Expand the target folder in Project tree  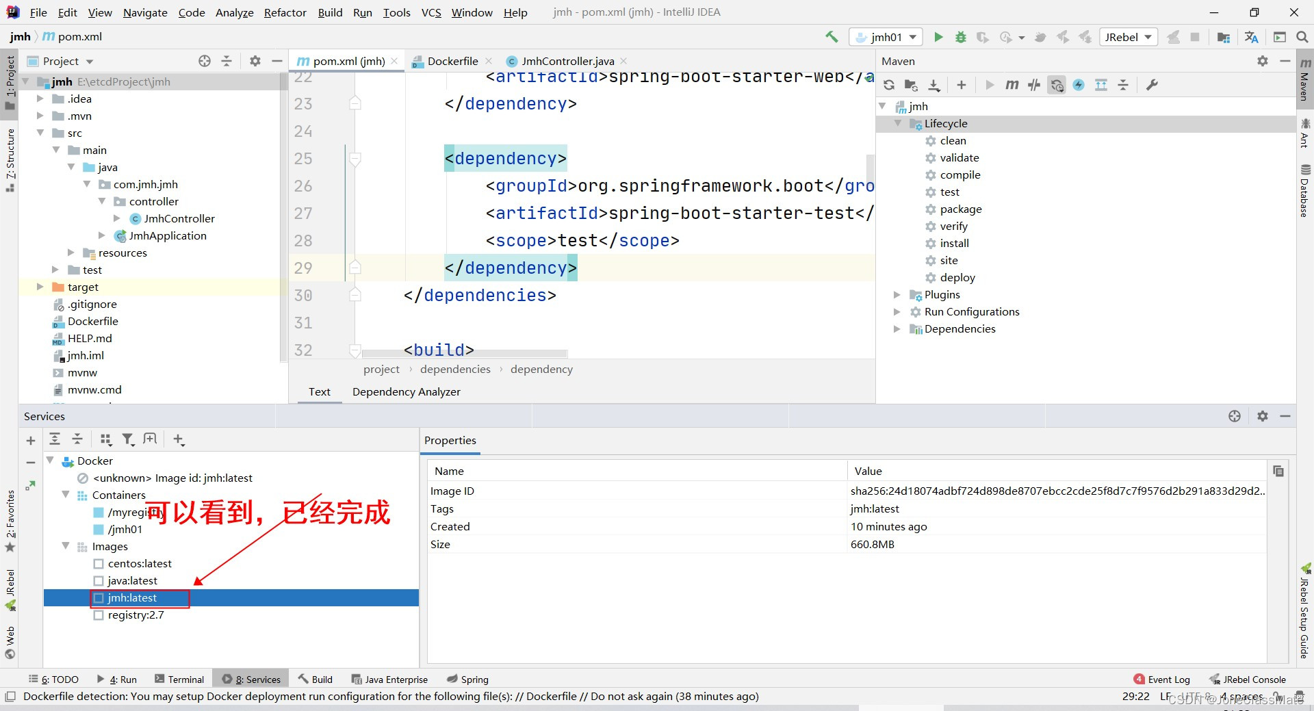click(x=40, y=287)
